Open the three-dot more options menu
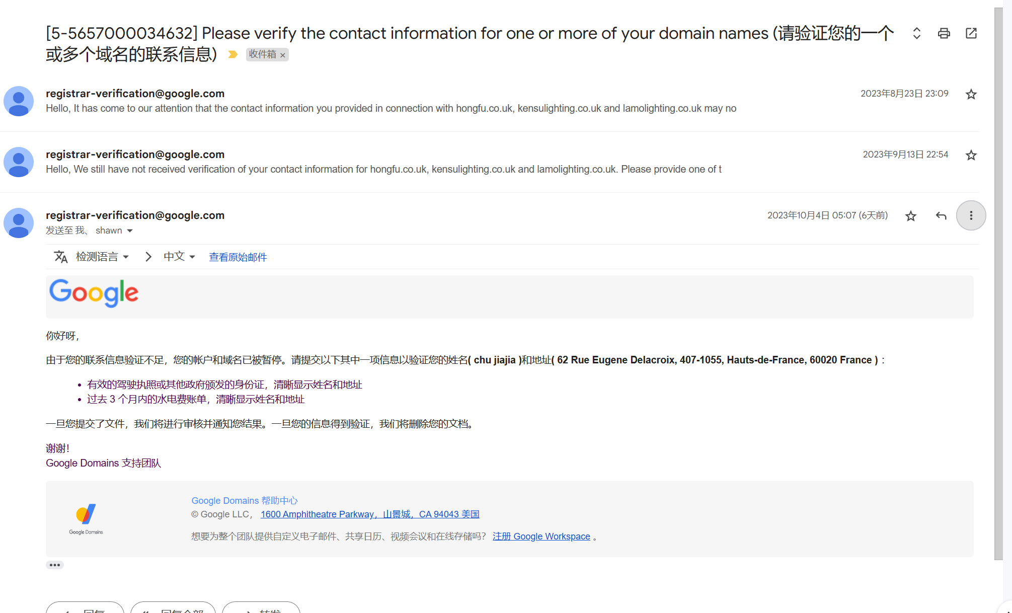 [x=971, y=215]
